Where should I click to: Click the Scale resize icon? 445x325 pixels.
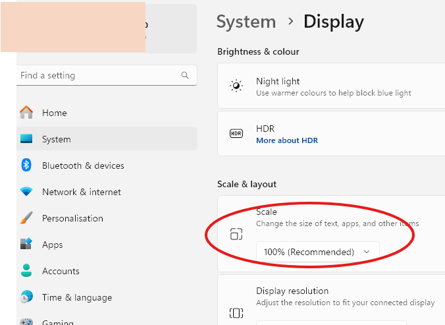[236, 234]
